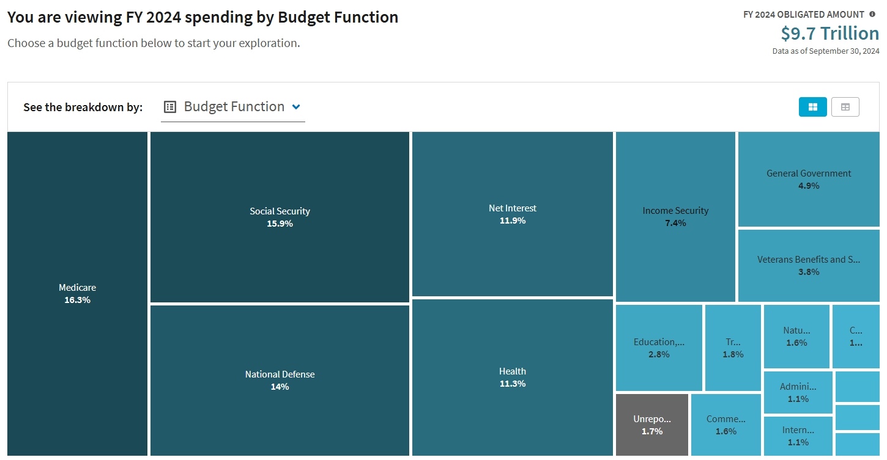Viewport: 887px width, 460px height.
Task: Choose the Education 2.8% tile
Action: click(659, 348)
